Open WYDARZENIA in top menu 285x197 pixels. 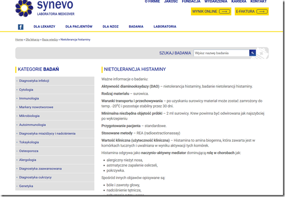click(x=216, y=1)
